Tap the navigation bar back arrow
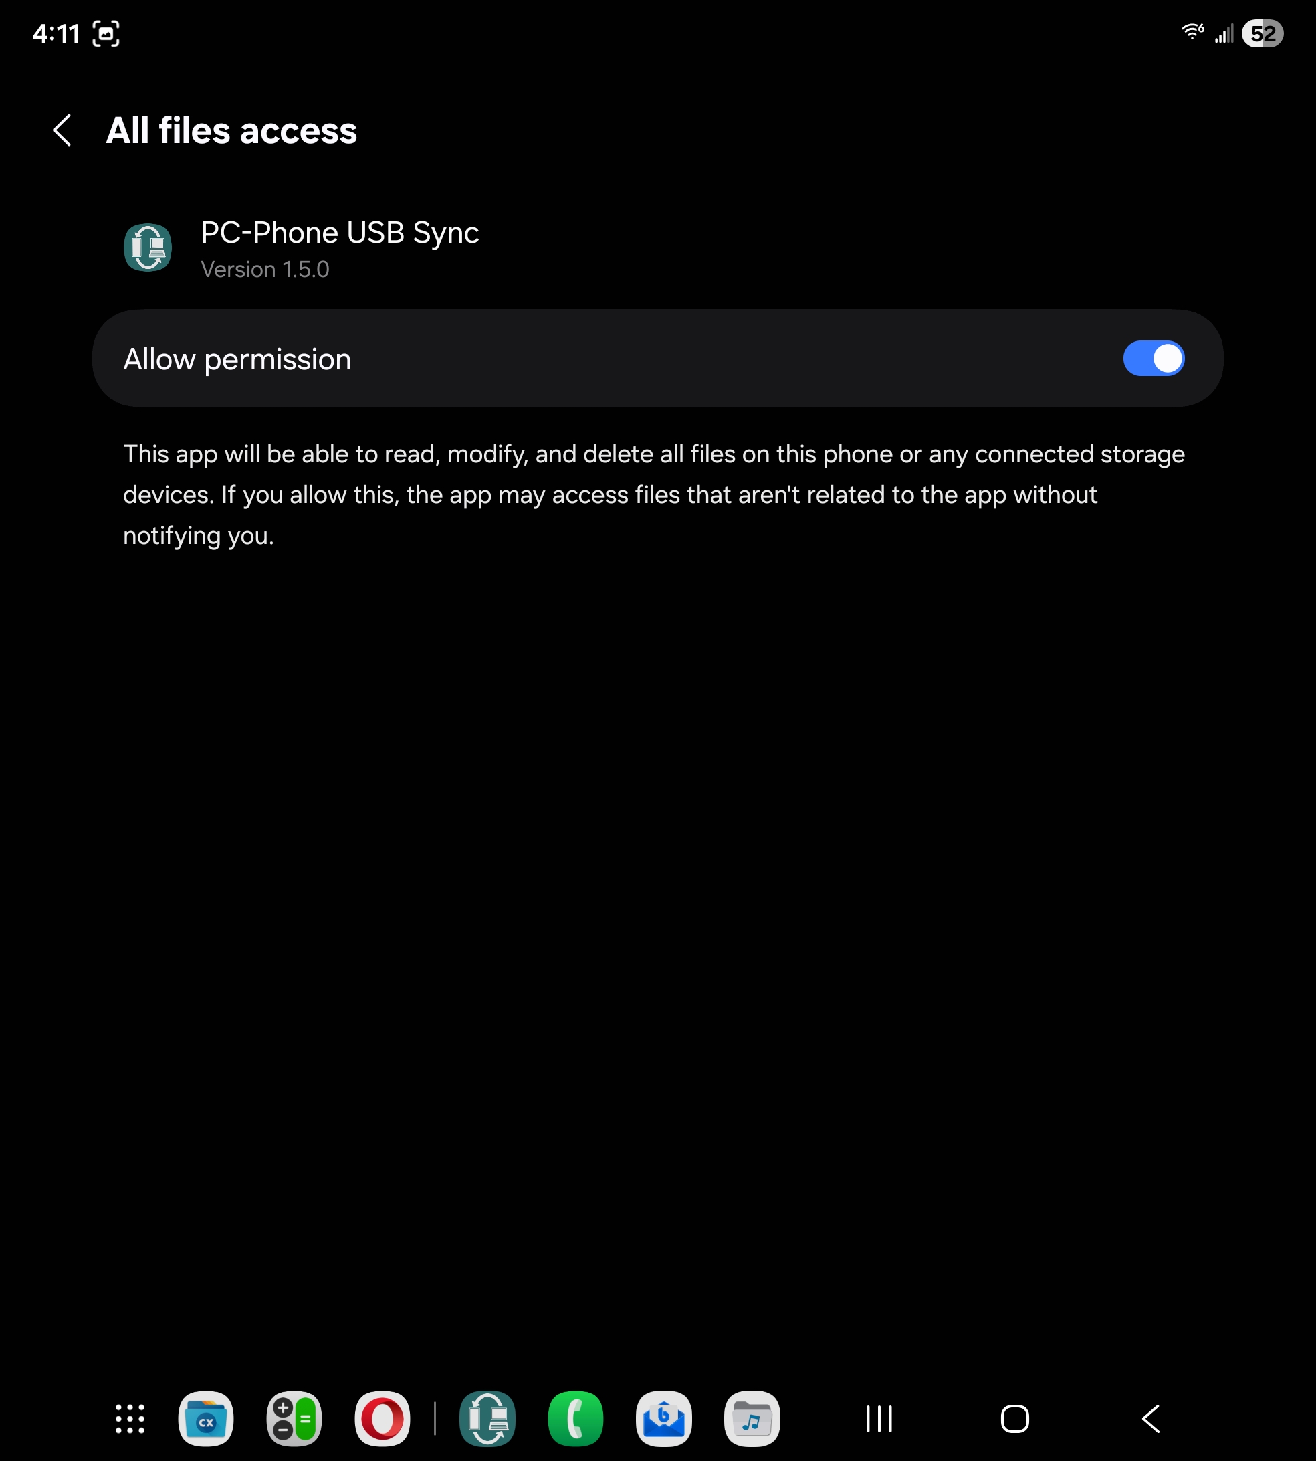Screen dimensions: 1316x1461 tap(1151, 1419)
